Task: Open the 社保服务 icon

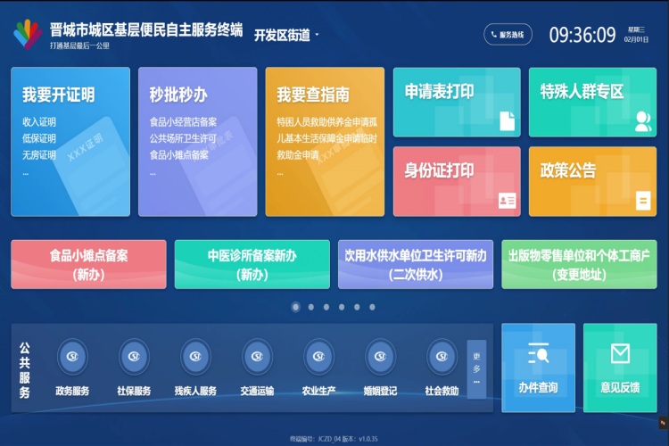Action: point(134,358)
